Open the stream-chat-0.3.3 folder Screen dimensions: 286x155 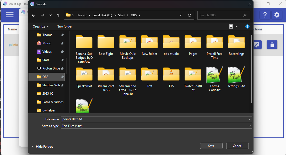106,80
